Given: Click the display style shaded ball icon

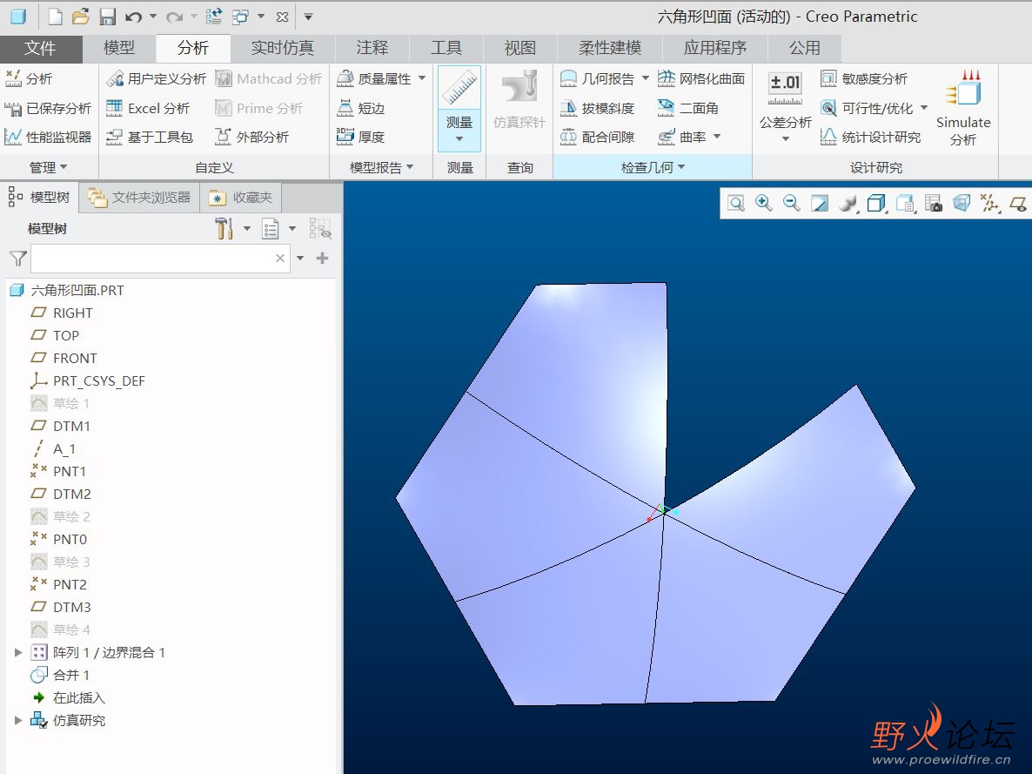Looking at the screenshot, I should coord(848,203).
